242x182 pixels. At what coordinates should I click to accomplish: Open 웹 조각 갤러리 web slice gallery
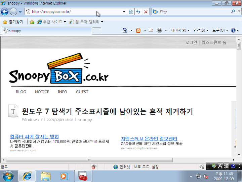pyautogui.click(x=86, y=22)
